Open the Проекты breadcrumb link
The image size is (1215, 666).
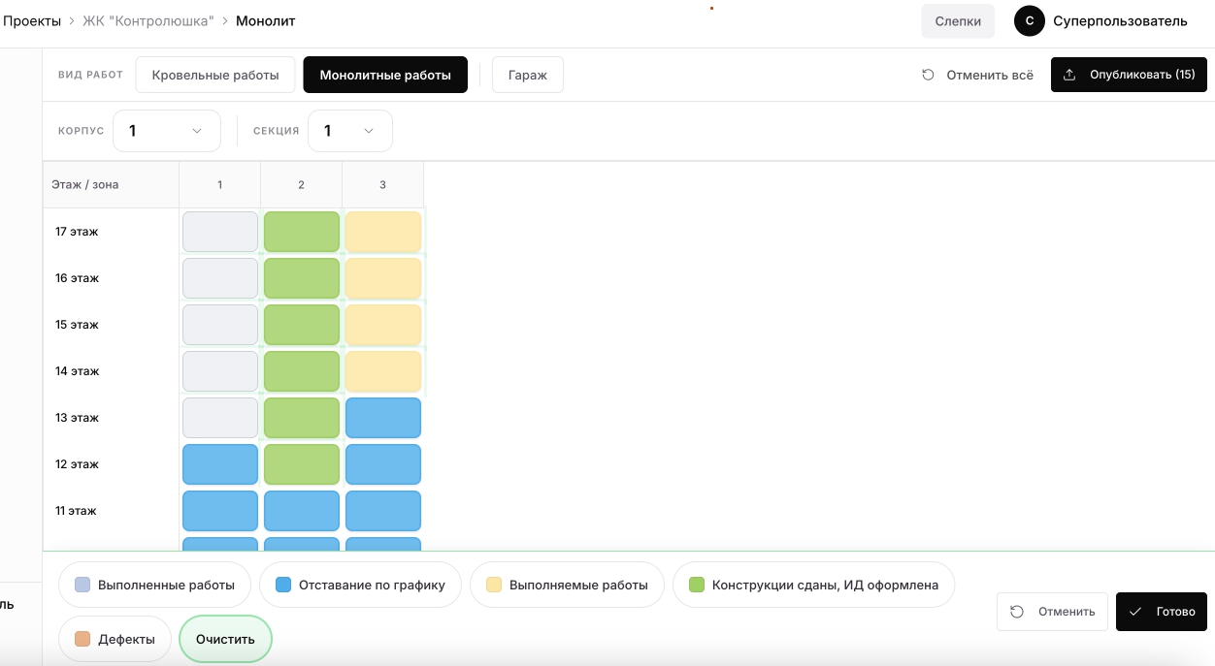coord(32,20)
